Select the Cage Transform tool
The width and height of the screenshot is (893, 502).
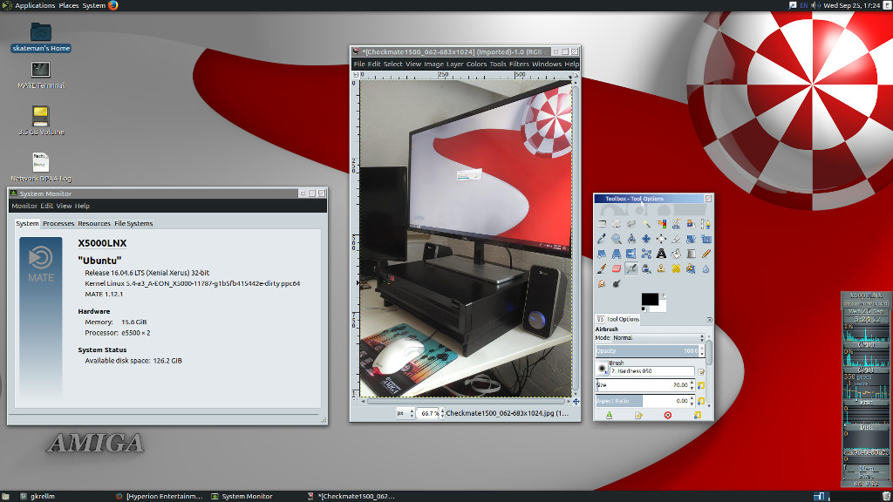click(646, 254)
